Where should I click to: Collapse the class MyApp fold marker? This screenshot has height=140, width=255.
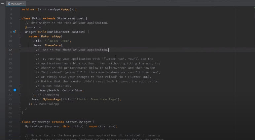20,18
